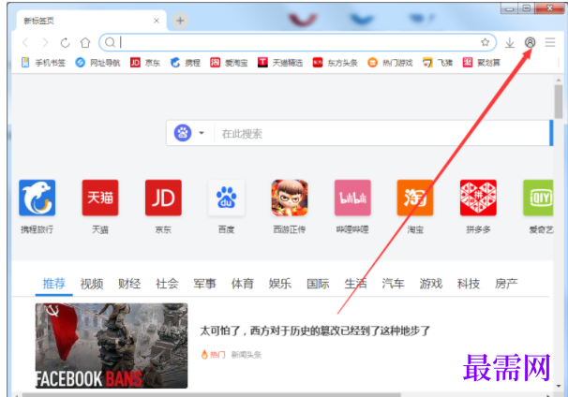Click the 新闻头条 source label

(x=247, y=355)
